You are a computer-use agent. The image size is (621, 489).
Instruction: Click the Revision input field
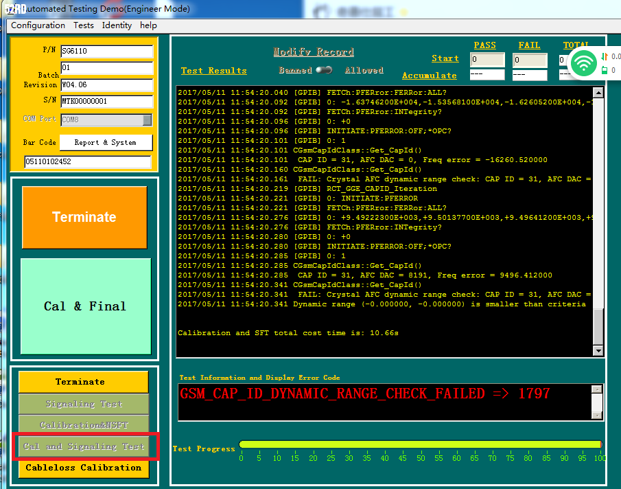click(x=107, y=84)
